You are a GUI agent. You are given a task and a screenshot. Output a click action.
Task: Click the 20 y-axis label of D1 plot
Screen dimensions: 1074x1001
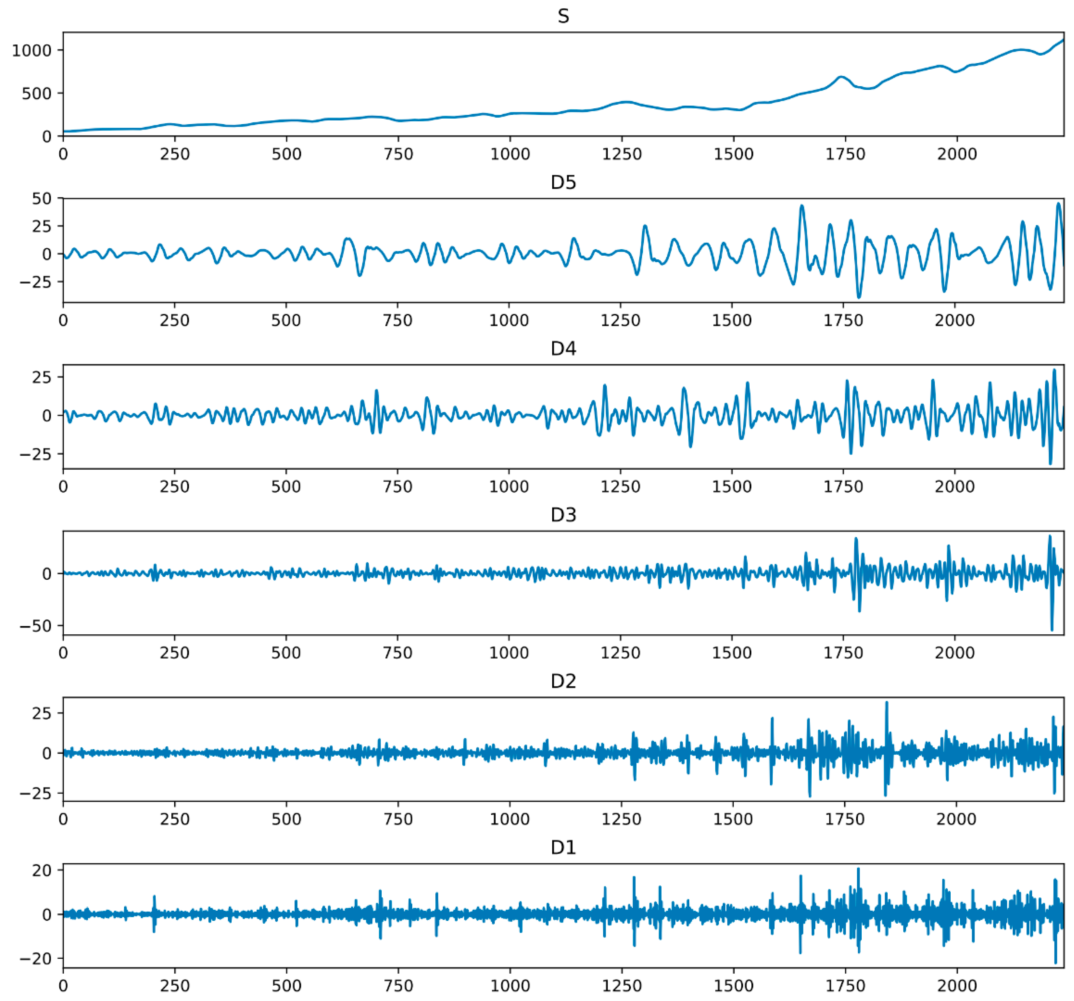pyautogui.click(x=42, y=871)
